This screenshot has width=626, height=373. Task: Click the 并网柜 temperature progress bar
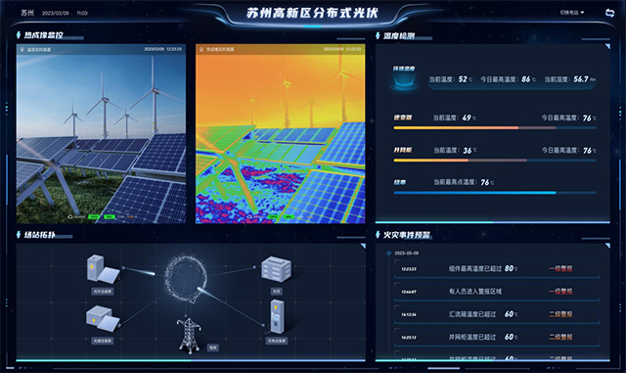tap(495, 161)
